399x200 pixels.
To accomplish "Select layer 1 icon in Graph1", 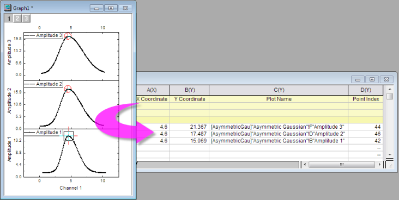I will tap(8, 18).
